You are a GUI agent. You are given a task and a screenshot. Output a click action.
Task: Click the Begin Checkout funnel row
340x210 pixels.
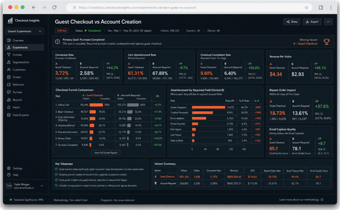click(108, 112)
